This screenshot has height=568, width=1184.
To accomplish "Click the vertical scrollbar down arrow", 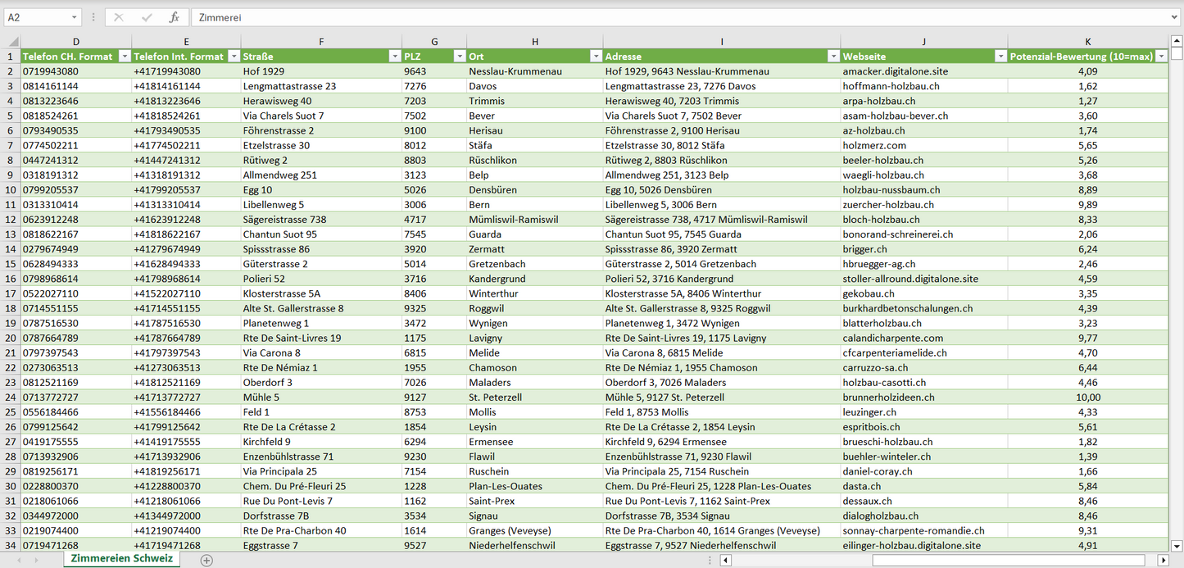I will 1177,546.
